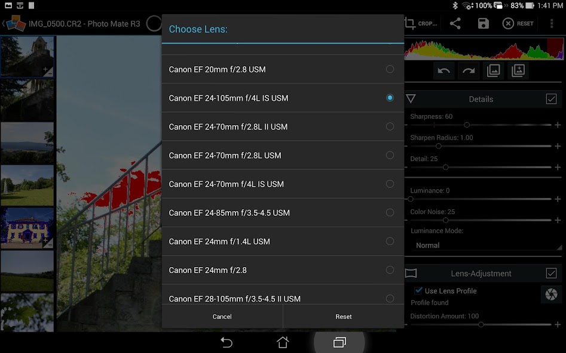Click the Reset button in lens dialog
The image size is (566, 353).
point(344,317)
